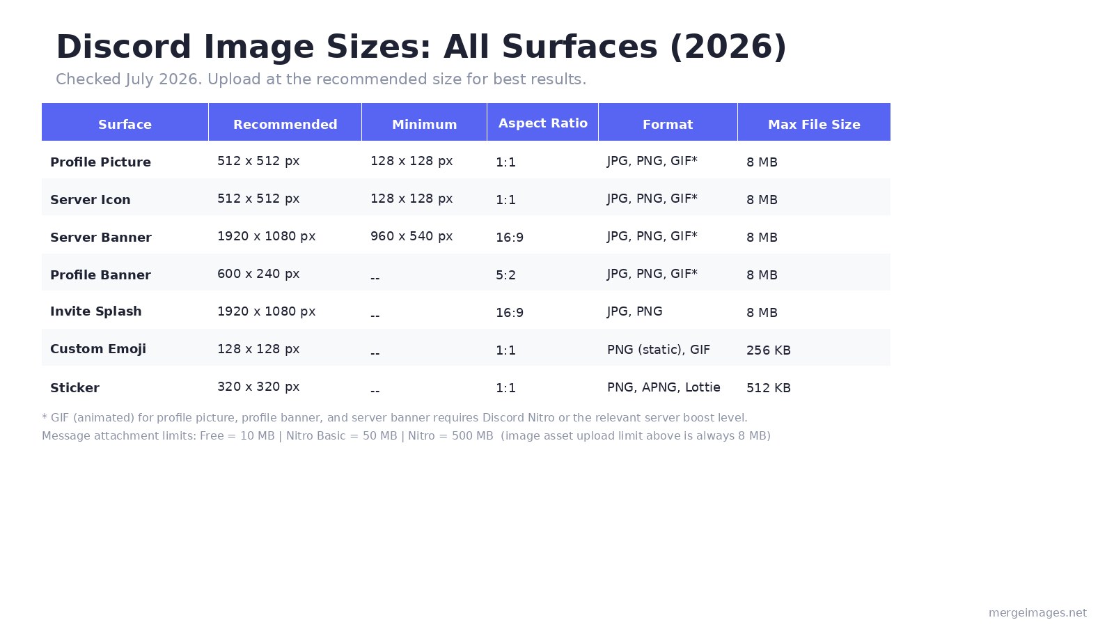This screenshot has height=627, width=1114.
Task: Click the 512 KB max file size
Action: 768,388
